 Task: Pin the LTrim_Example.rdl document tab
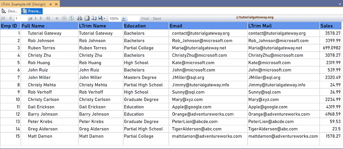tap(50, 4)
